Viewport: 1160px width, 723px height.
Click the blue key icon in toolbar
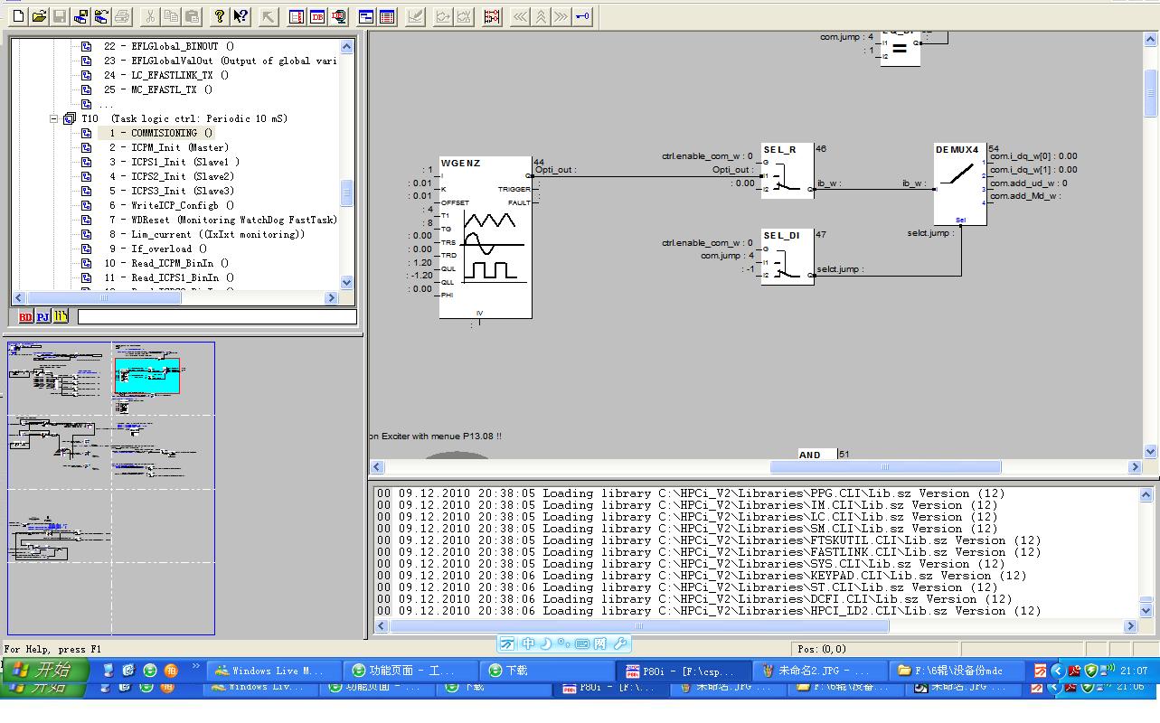(x=584, y=16)
